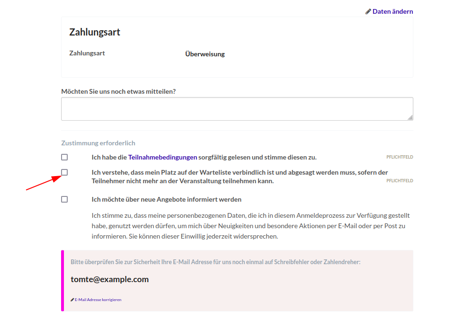465x329 pixels.
Task: Focus the Möchten Sie uns mitteilen textarea
Action: [237, 109]
